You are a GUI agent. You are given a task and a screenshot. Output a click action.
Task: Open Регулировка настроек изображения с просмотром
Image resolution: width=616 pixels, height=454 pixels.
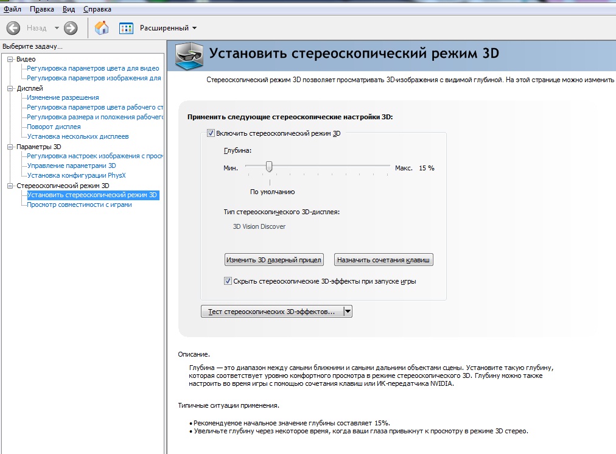[95, 156]
